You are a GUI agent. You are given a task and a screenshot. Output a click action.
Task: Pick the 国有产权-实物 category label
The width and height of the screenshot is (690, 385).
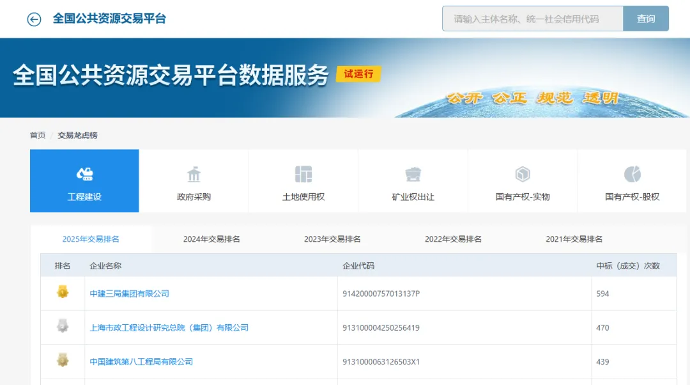pos(523,197)
